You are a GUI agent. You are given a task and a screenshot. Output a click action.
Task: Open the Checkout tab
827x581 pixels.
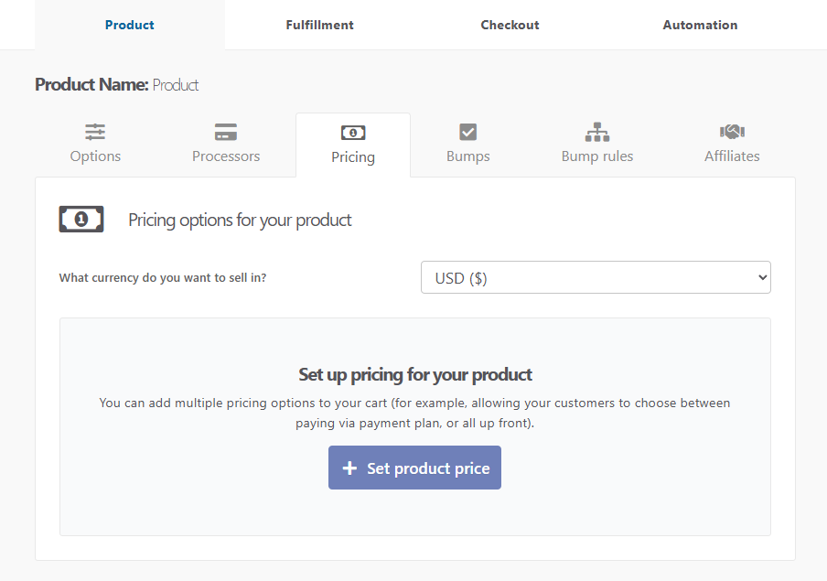tap(510, 25)
